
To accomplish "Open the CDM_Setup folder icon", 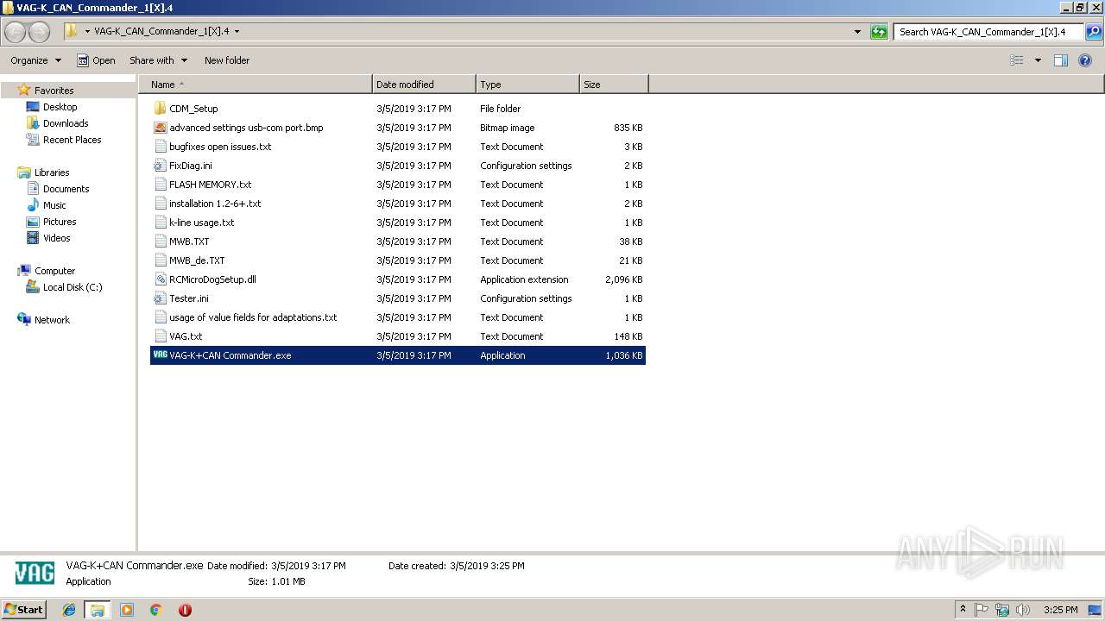I will coord(160,109).
